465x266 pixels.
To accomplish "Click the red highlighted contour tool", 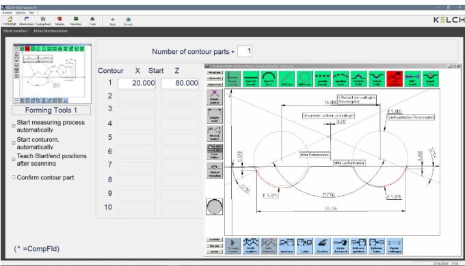I will (395, 78).
